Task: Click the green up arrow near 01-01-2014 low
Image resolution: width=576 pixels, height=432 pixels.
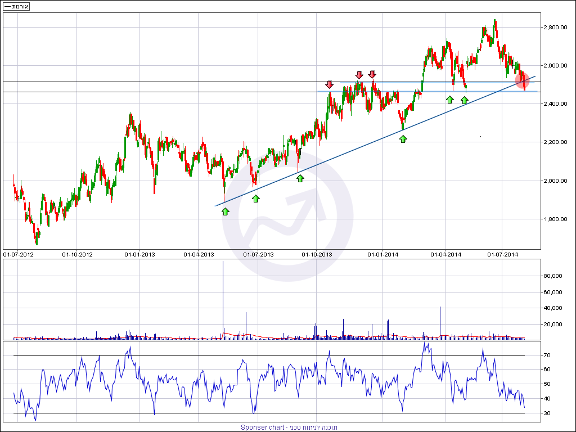Action: (x=403, y=138)
